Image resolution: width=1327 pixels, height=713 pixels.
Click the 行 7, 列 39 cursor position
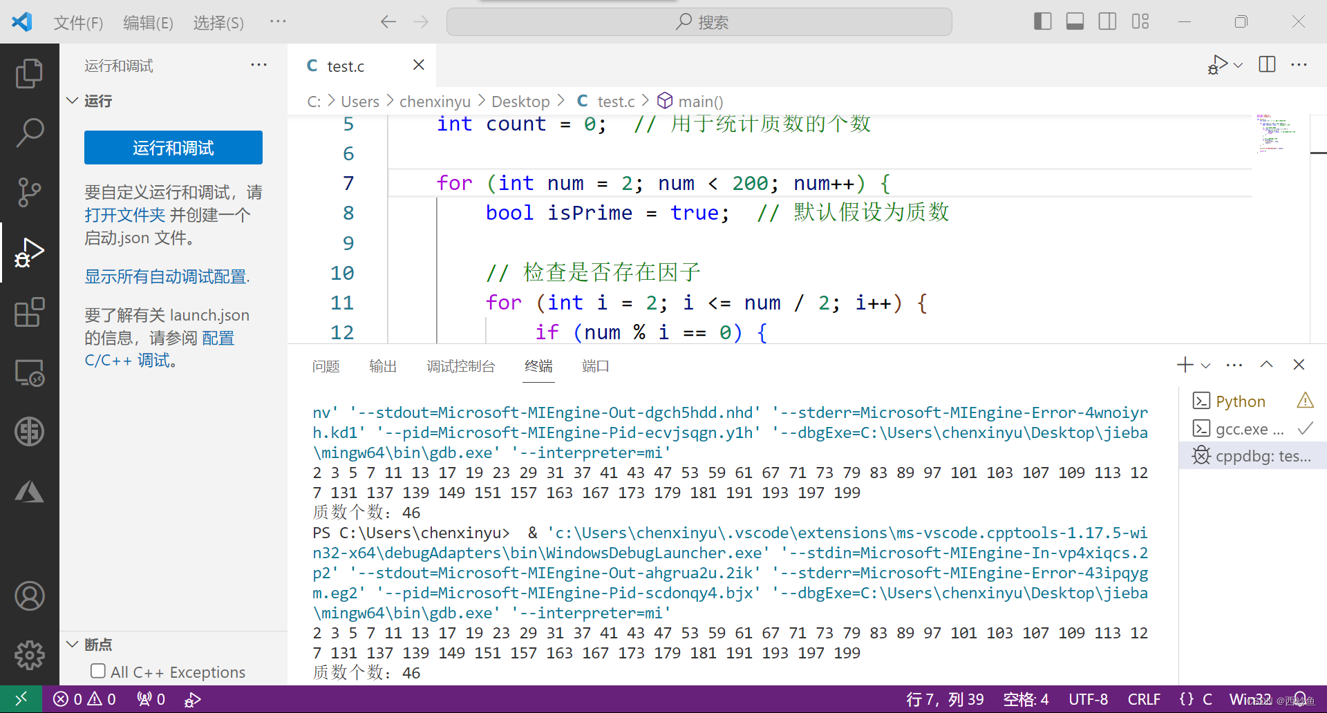click(x=945, y=699)
